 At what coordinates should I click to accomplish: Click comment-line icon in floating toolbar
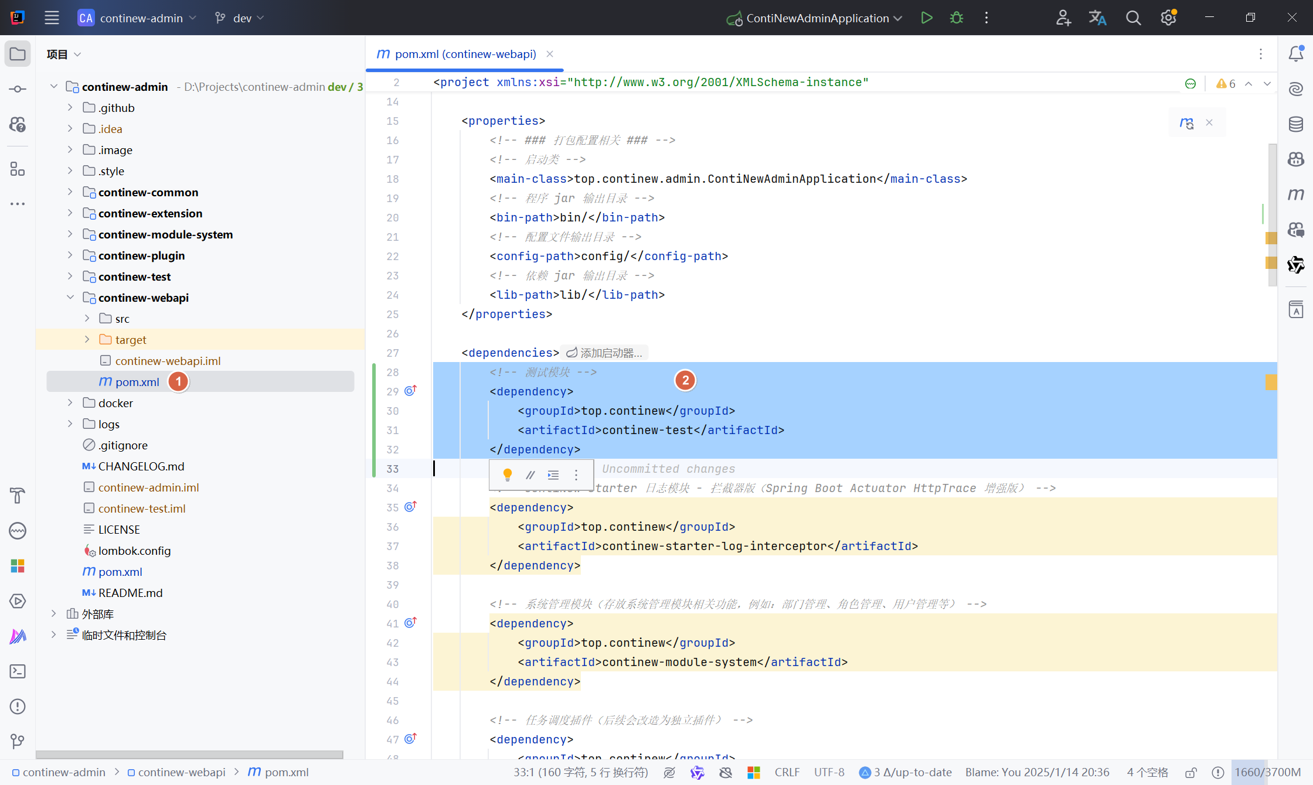click(x=530, y=475)
